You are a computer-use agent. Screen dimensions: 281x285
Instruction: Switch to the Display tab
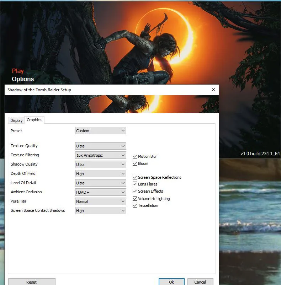16,120
